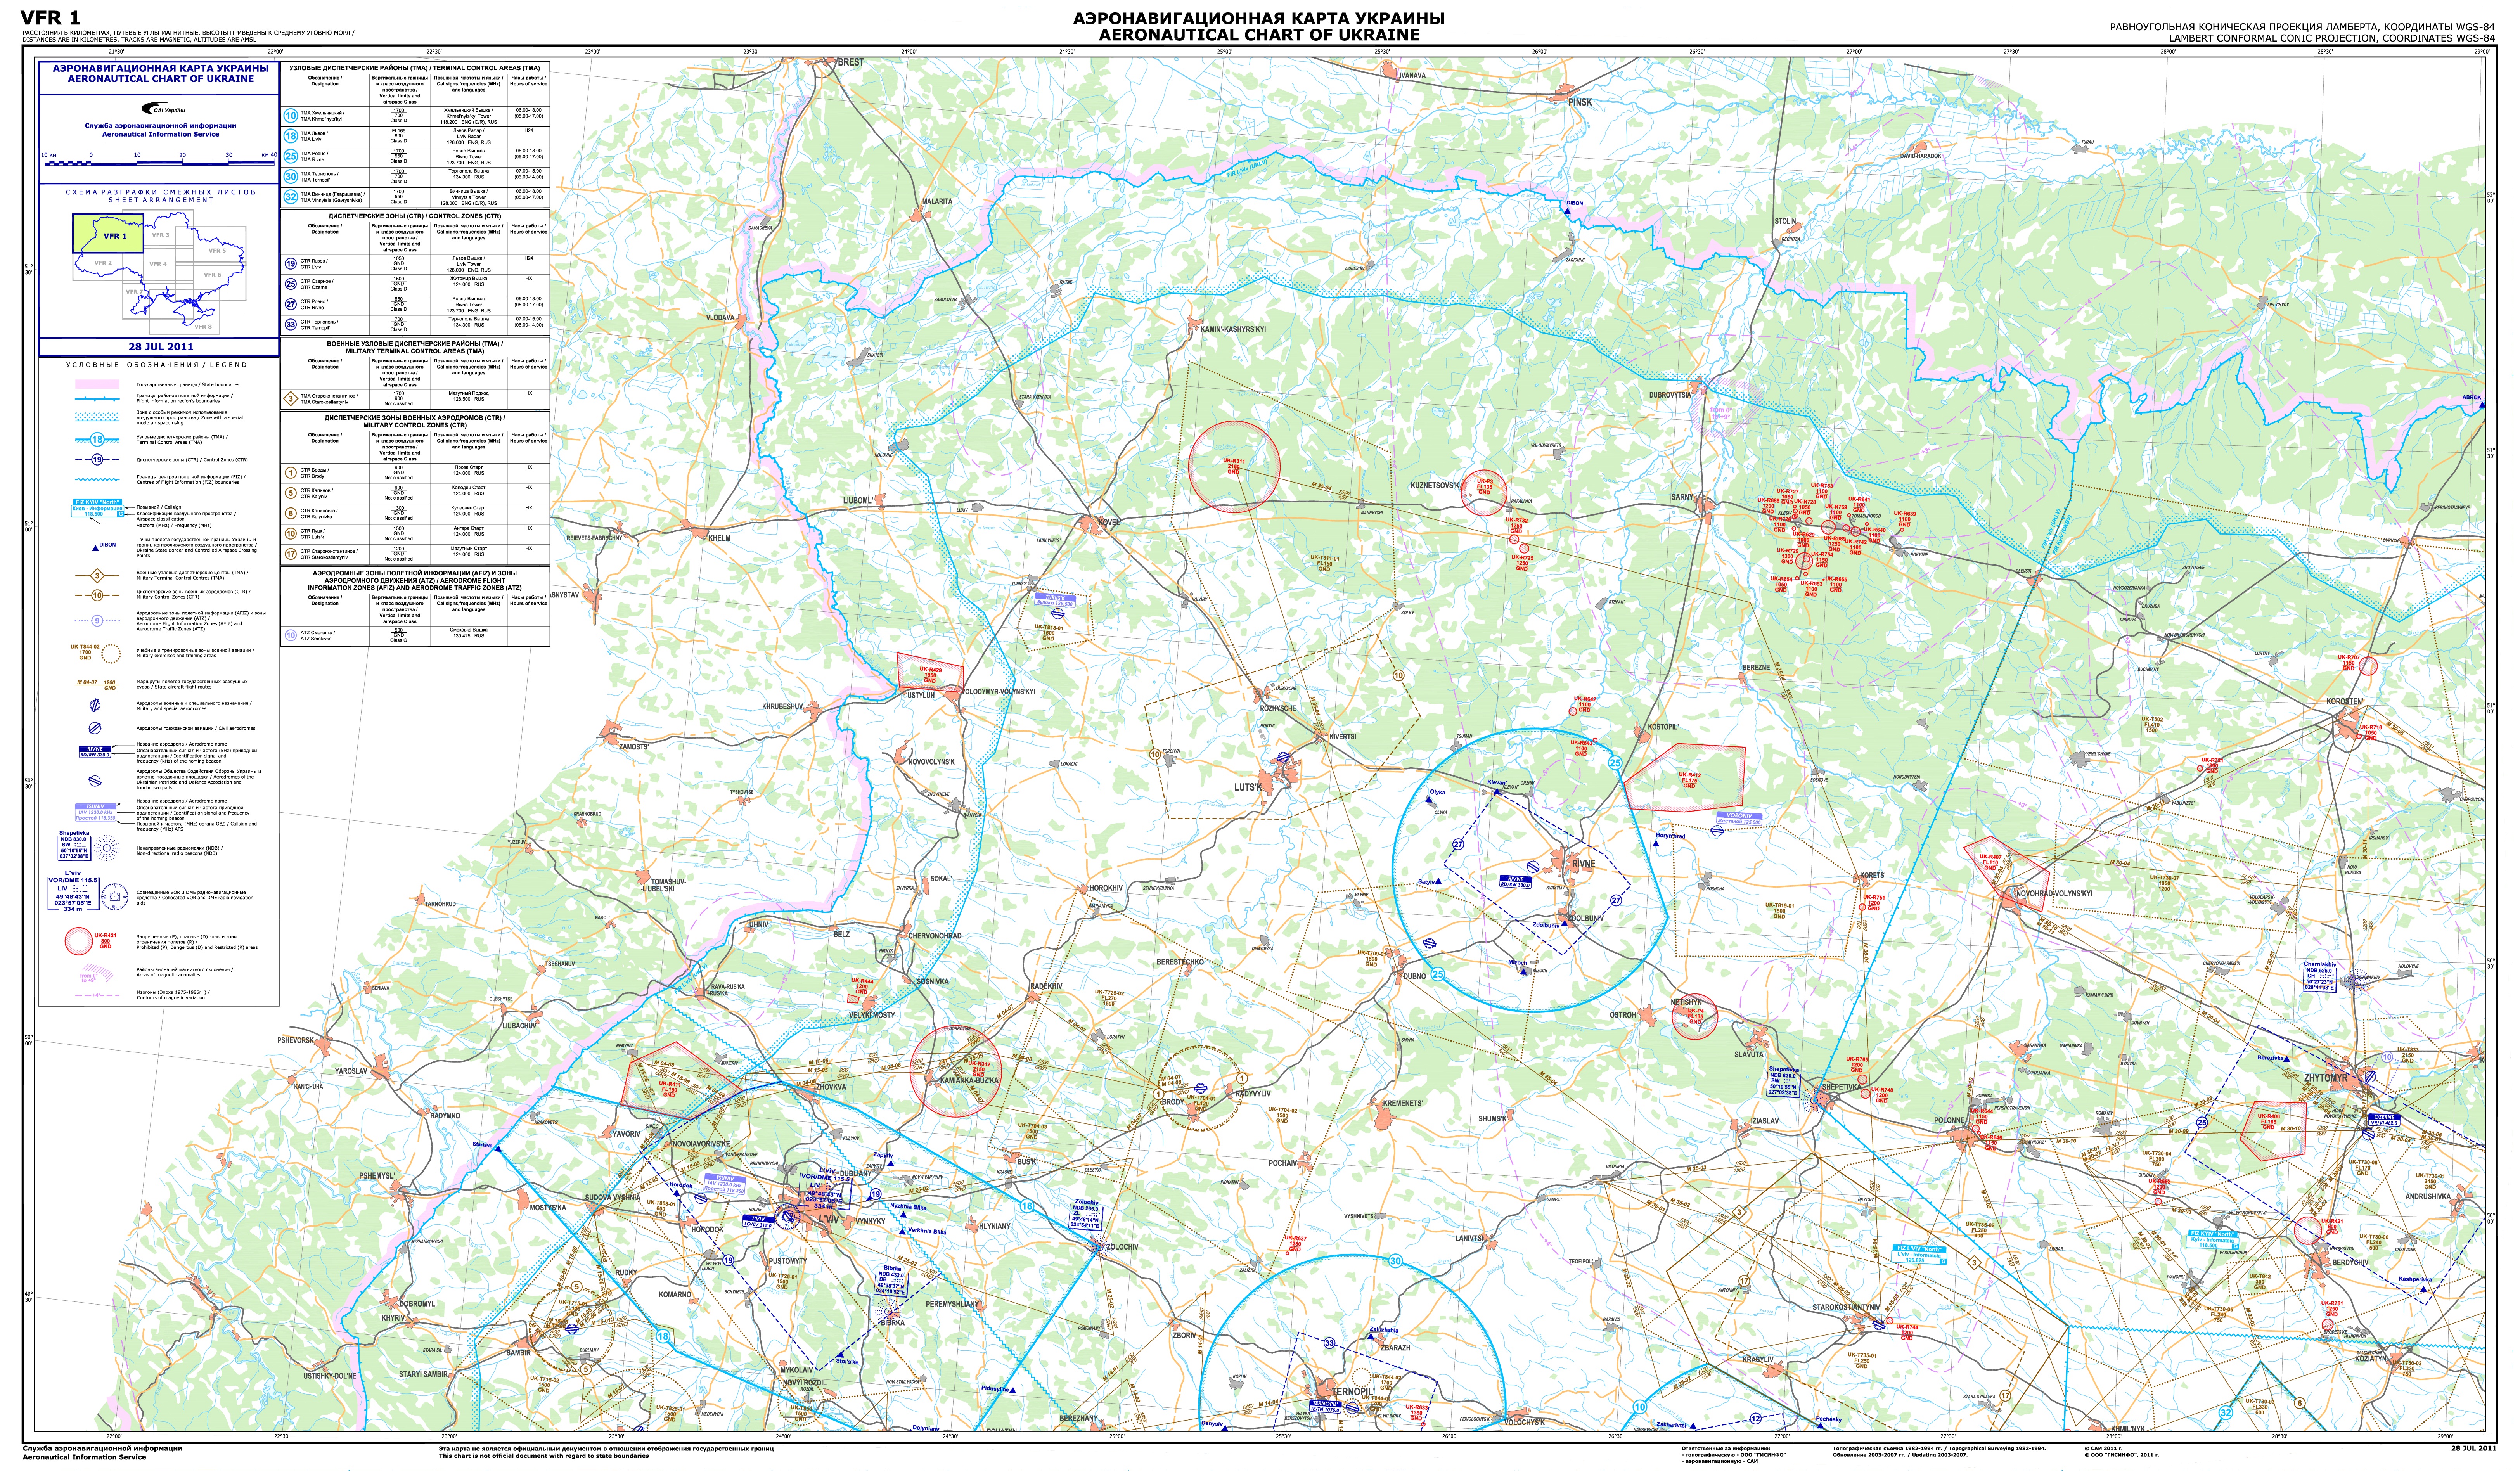Viewport: 2520px width, 1478px height.
Task: Click the red UK-R421 restricted area legend circle
Action: pyautogui.click(x=80, y=941)
